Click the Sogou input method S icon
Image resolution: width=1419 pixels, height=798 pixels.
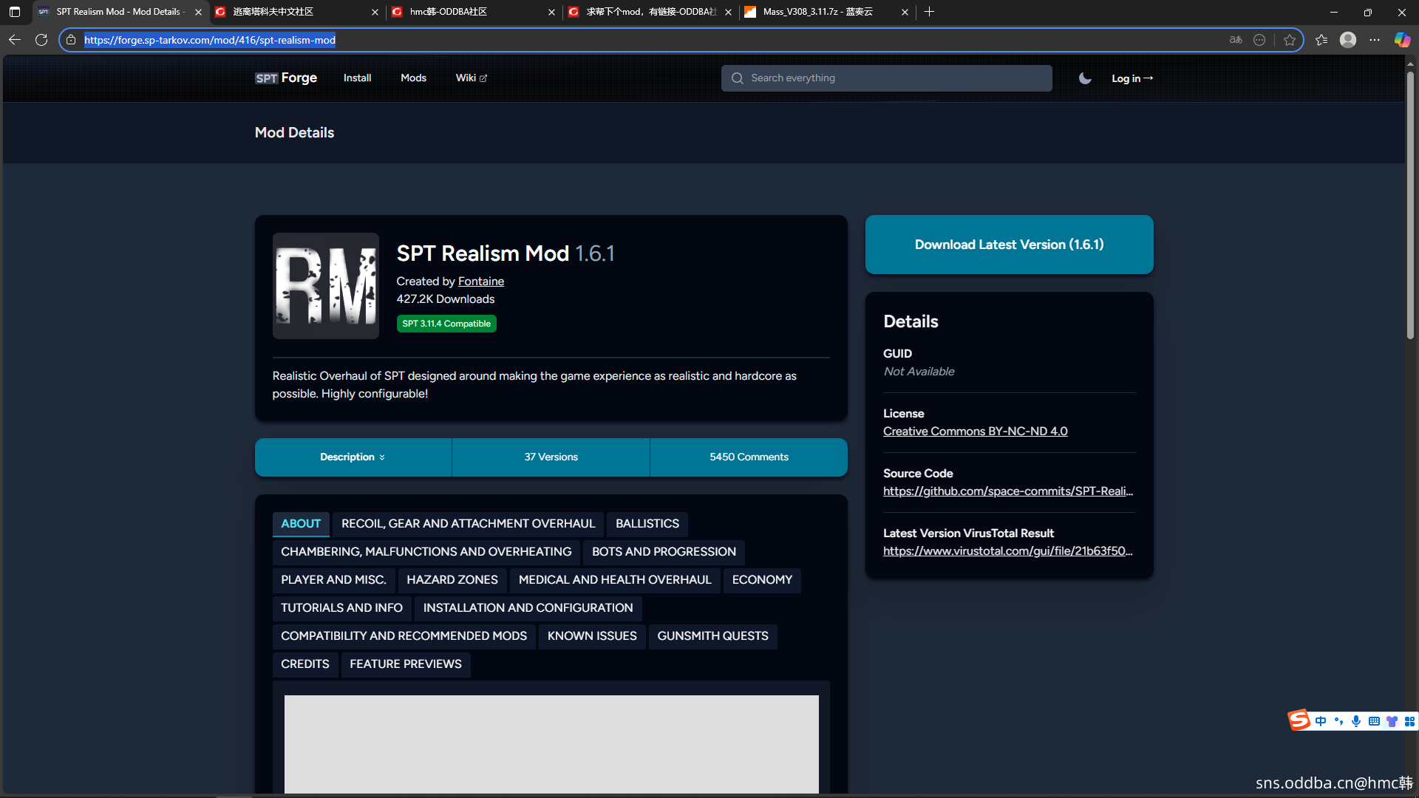point(1299,720)
